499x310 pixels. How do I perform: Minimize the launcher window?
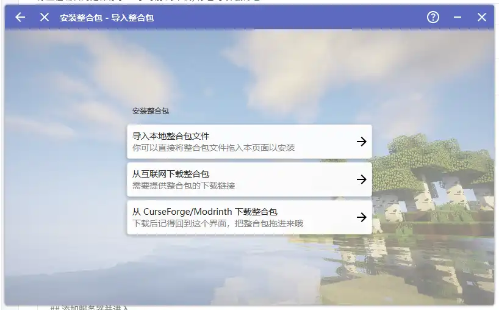[x=458, y=17]
